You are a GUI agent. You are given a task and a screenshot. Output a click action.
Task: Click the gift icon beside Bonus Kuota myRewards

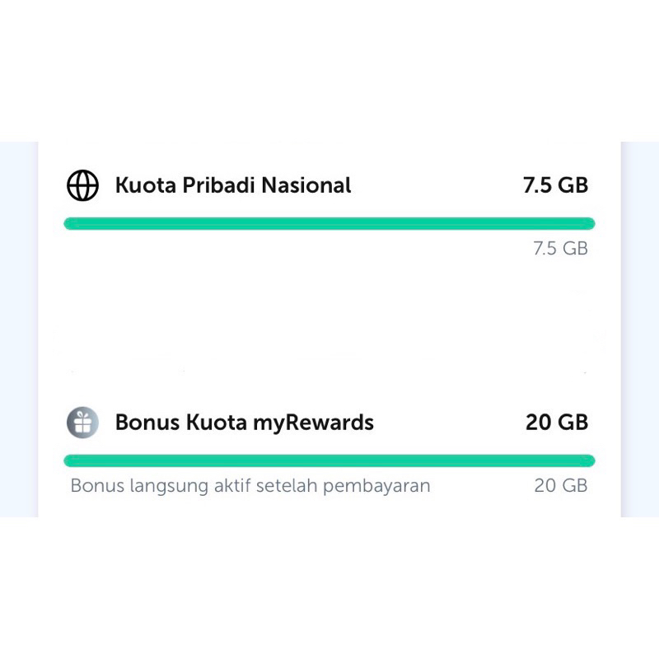[82, 423]
